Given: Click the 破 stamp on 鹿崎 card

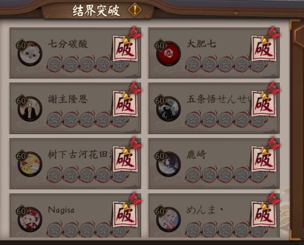Looking at the screenshot, I should pos(264,159).
